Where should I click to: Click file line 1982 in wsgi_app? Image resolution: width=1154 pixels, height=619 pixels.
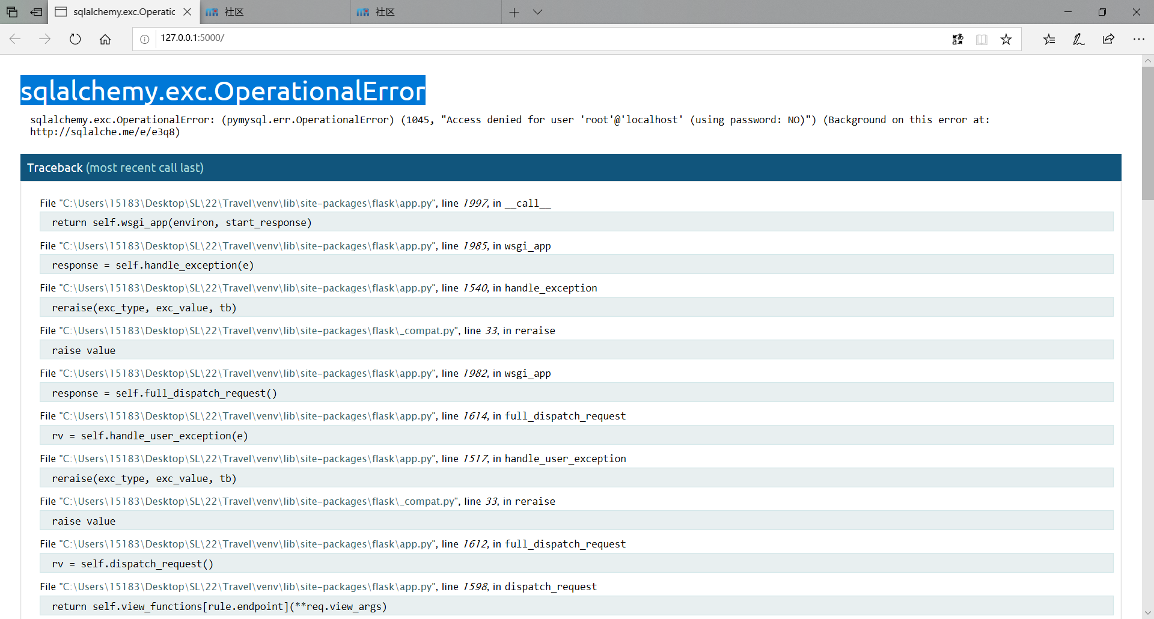click(295, 373)
